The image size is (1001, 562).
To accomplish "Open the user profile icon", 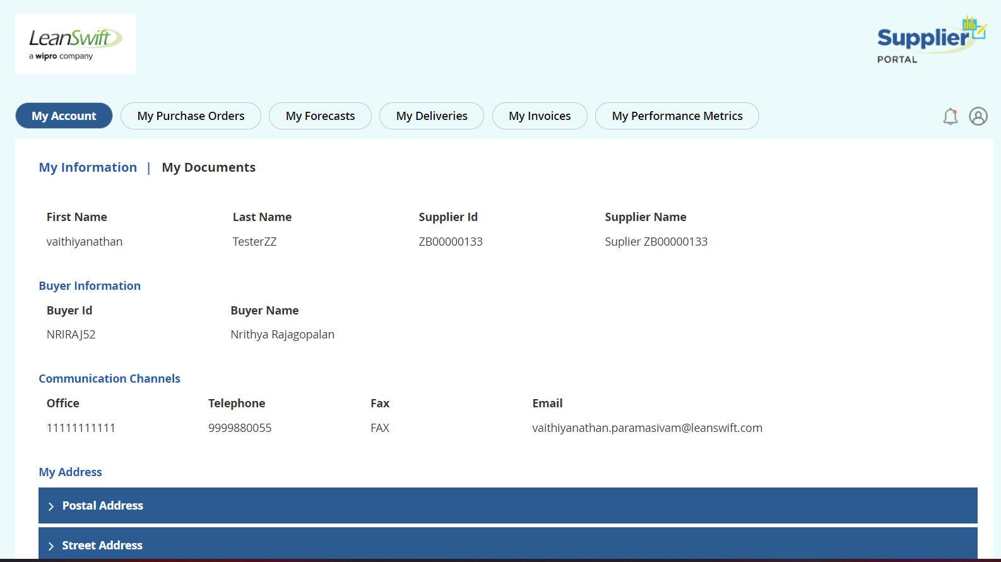I will tap(978, 116).
